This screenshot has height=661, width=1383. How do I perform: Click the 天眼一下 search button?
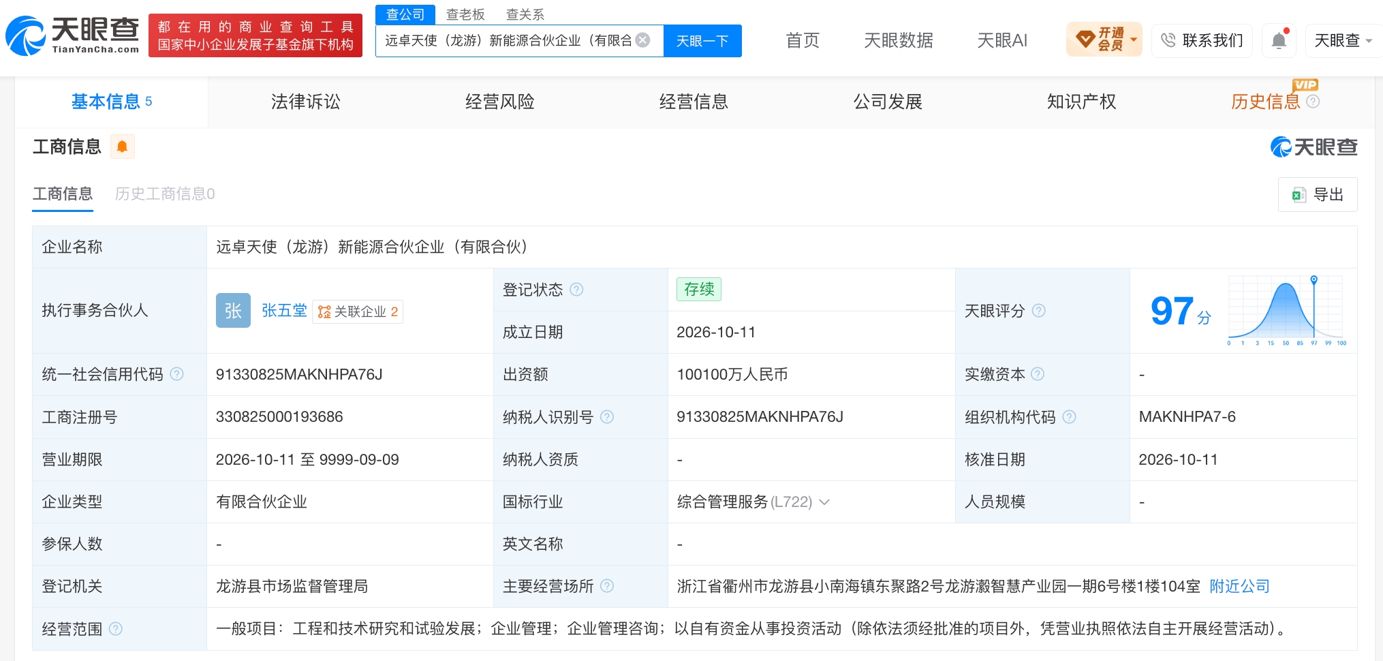coord(702,41)
